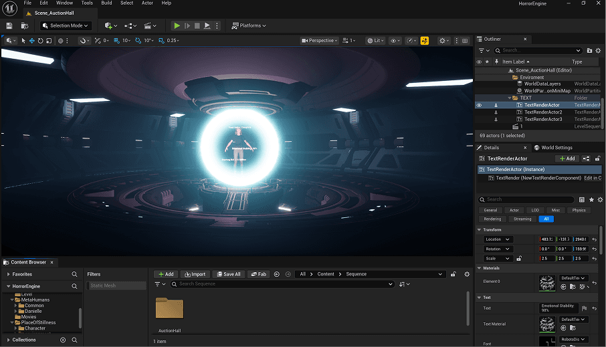Save the current level with the floppy disk icon
Viewport: 606px width, 347px height.
point(9,25)
